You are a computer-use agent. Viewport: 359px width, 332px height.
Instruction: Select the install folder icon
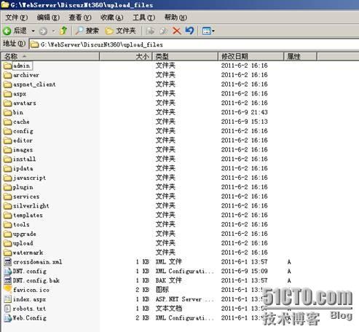tap(8, 159)
